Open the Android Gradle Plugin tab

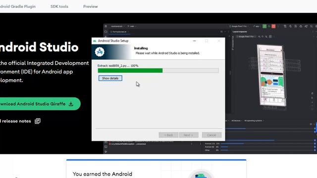pos(18,6)
